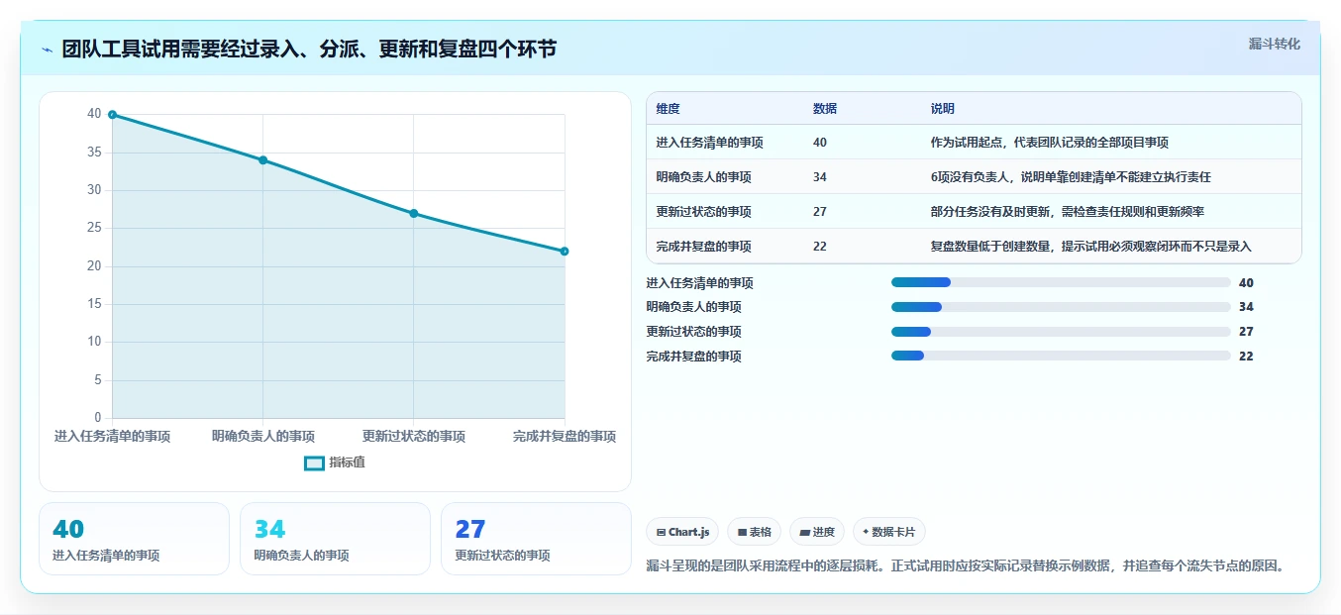The width and height of the screenshot is (1341, 615).
Task: Click the progress list label 进入任务清单的事项
Action: click(699, 283)
